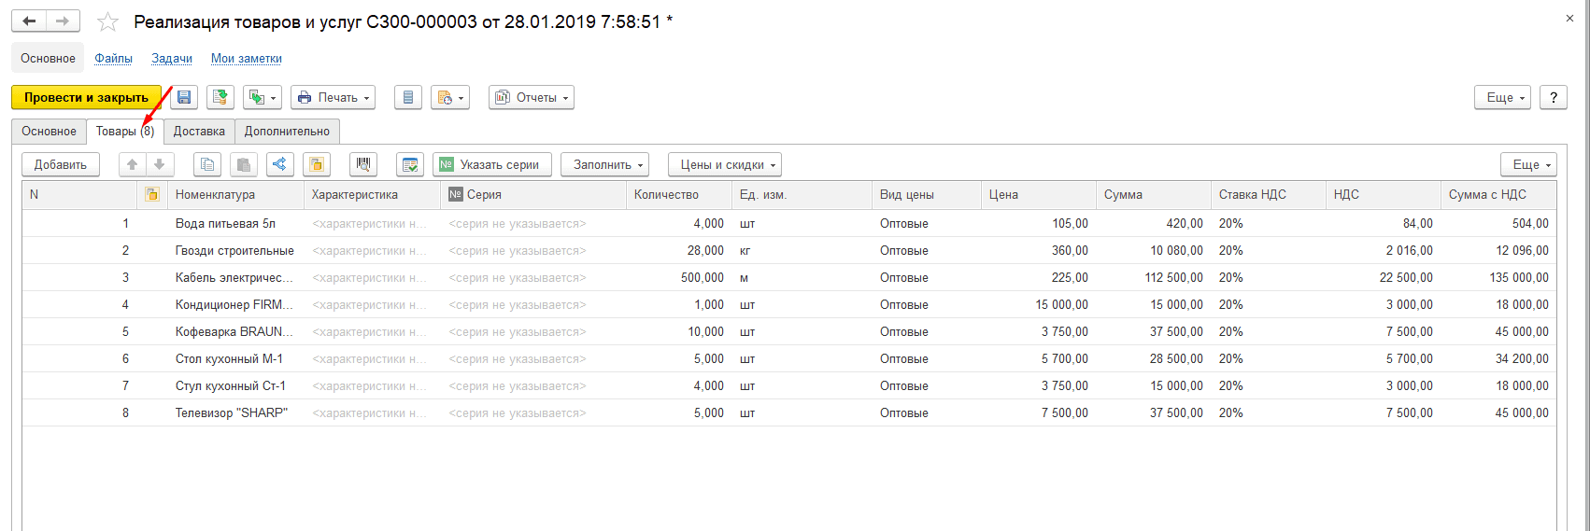The height and width of the screenshot is (531, 1590).
Task: Click the barcode search icon
Action: pyautogui.click(x=363, y=164)
